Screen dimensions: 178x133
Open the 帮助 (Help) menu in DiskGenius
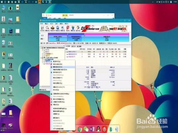click(x=67, y=24)
